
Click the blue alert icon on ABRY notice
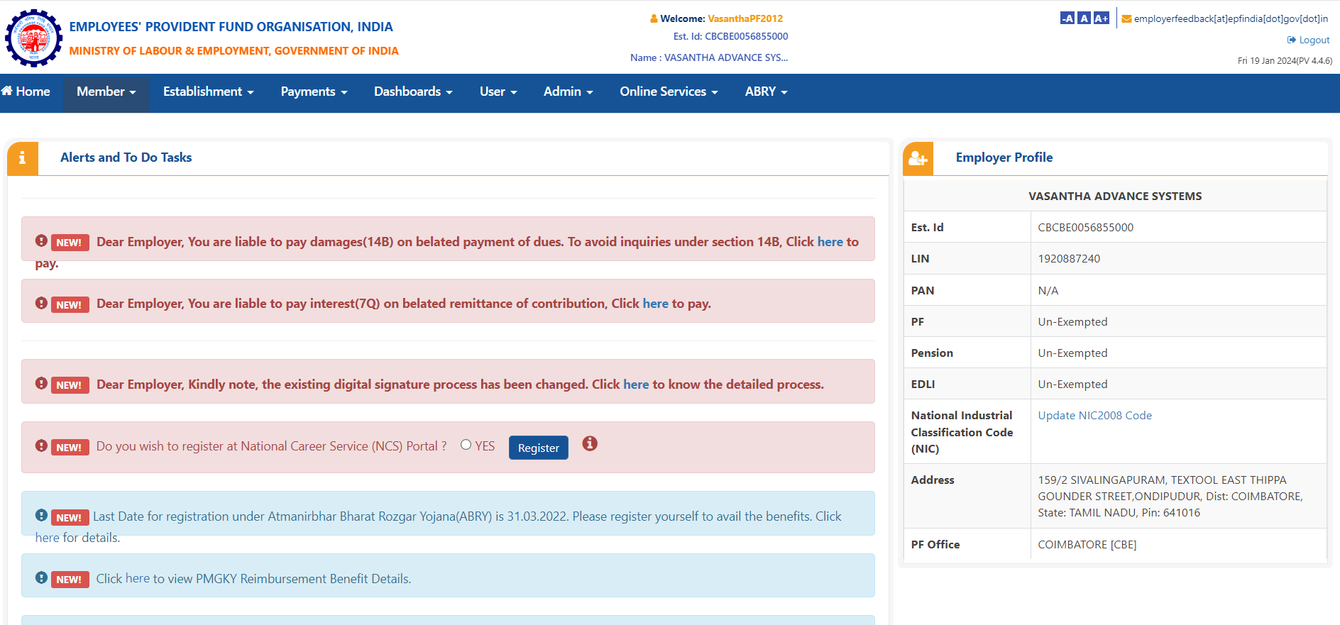pyautogui.click(x=41, y=515)
